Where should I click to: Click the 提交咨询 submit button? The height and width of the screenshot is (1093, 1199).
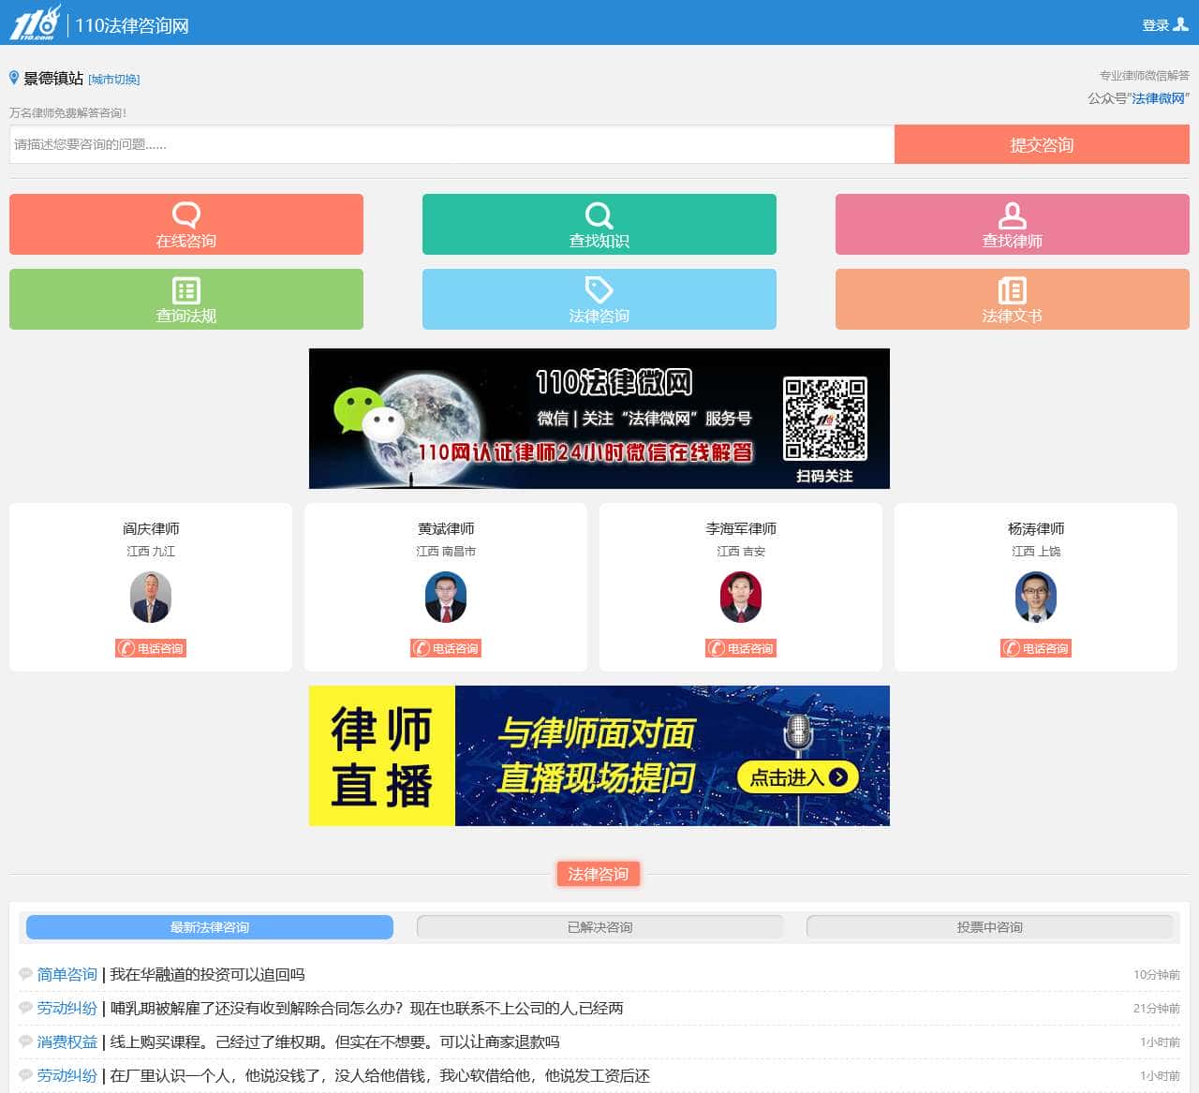click(x=1042, y=144)
